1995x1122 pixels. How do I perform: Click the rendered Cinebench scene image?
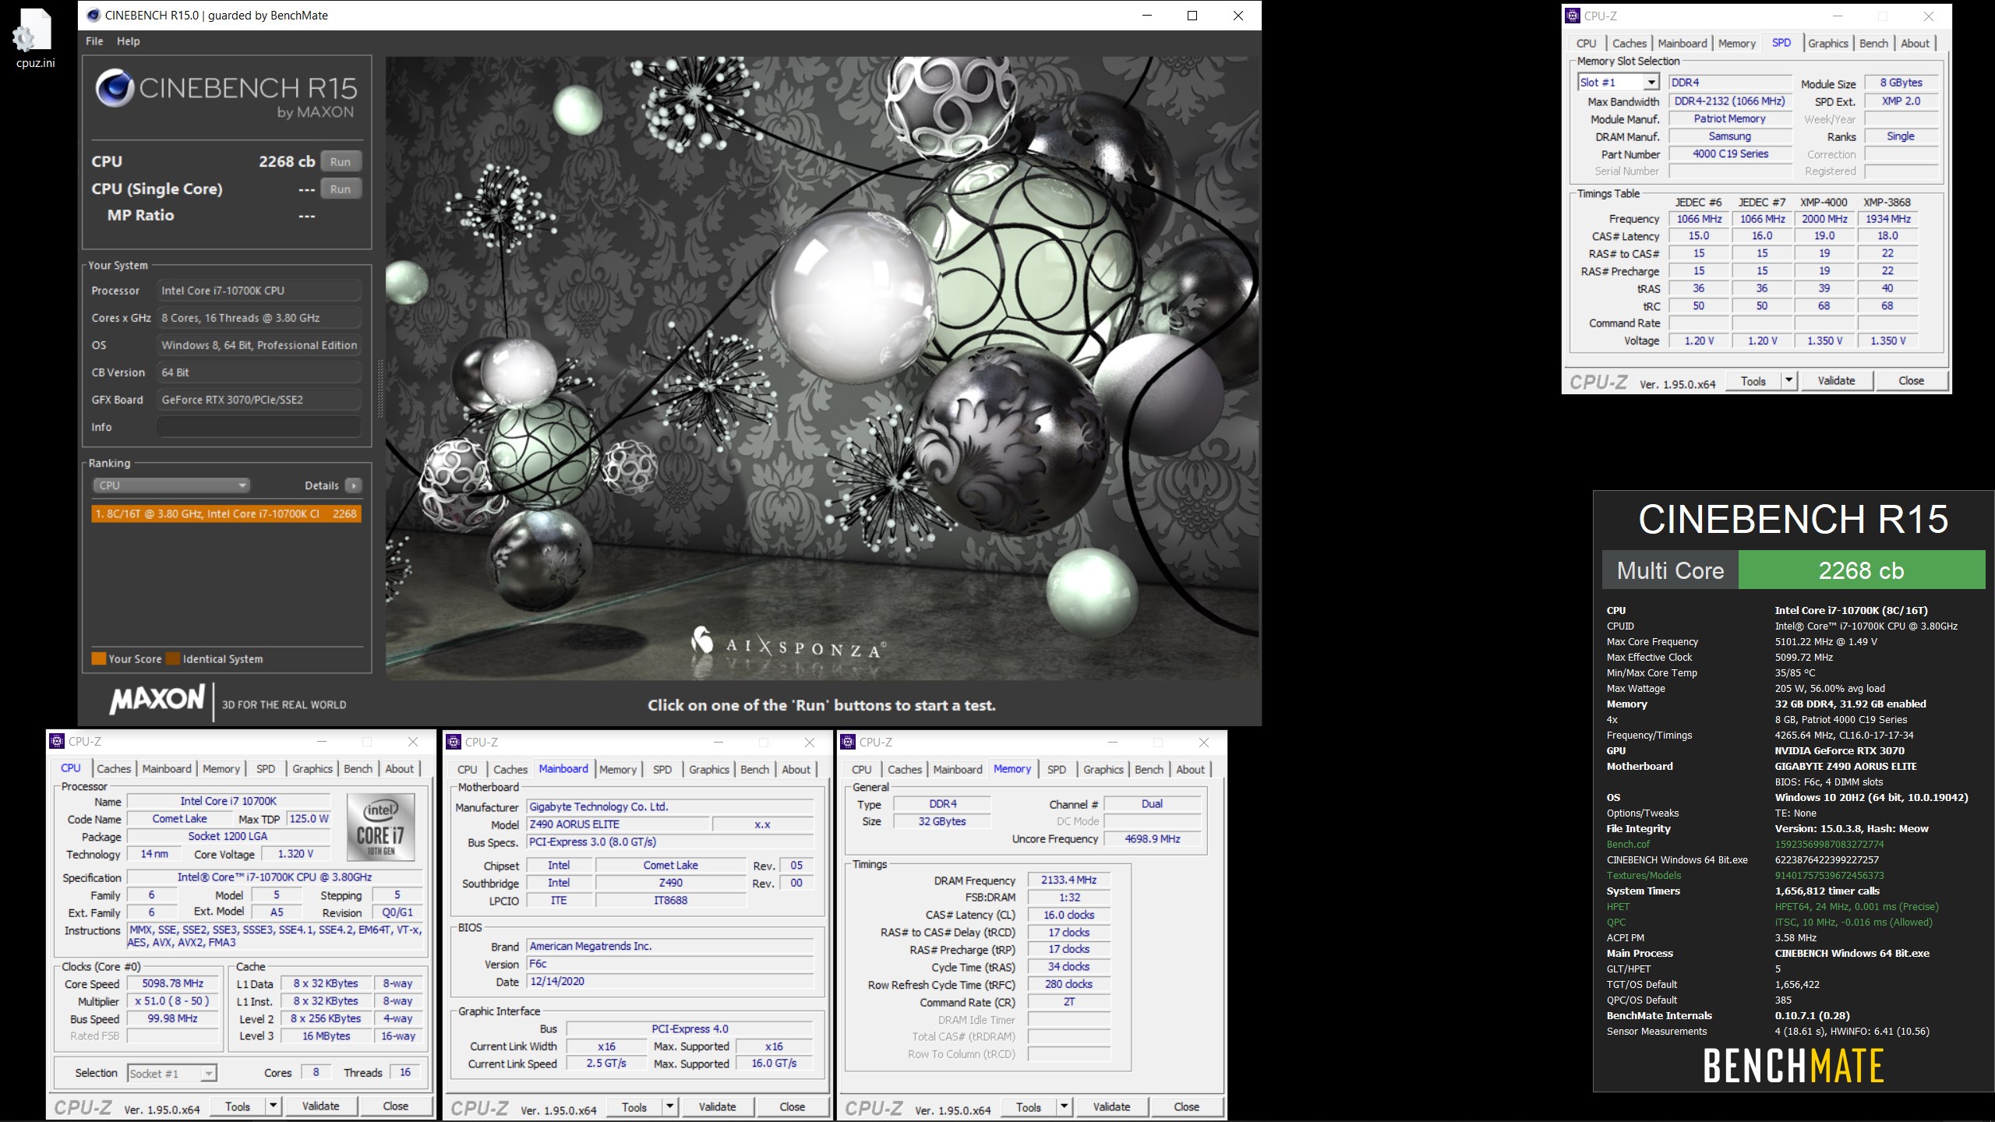(822, 368)
